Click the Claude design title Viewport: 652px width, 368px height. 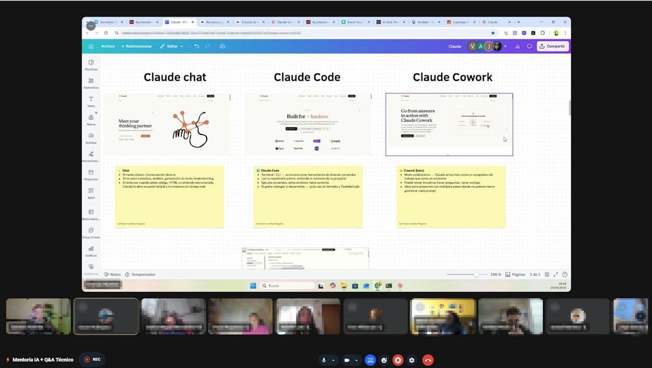tap(455, 47)
